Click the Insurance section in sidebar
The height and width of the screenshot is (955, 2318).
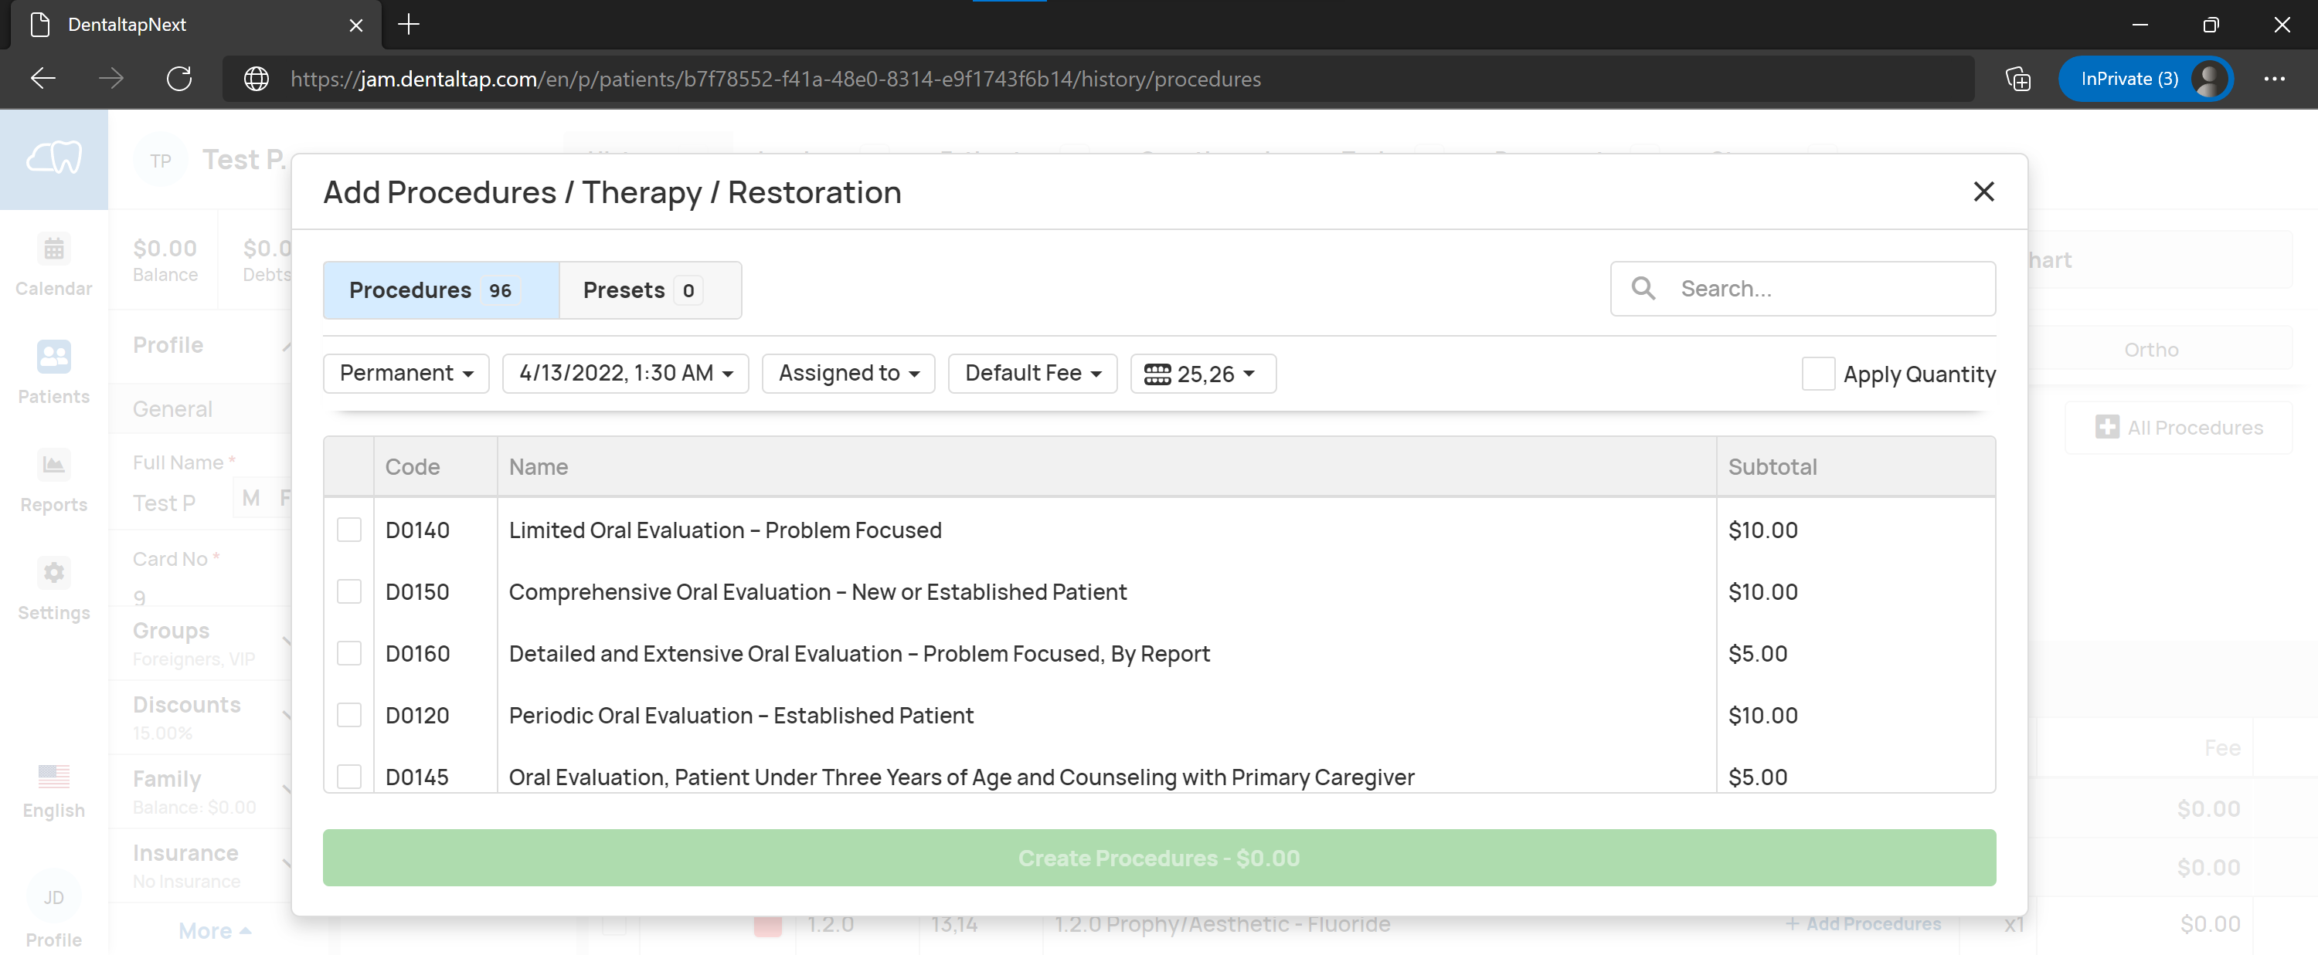[202, 865]
